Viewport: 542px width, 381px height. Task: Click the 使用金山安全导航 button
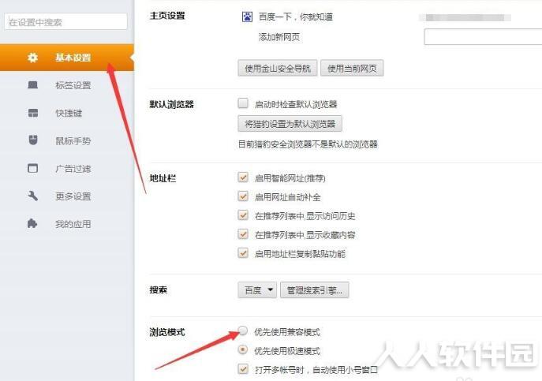click(x=278, y=68)
